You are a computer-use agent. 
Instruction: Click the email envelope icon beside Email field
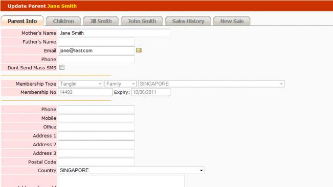pos(139,50)
